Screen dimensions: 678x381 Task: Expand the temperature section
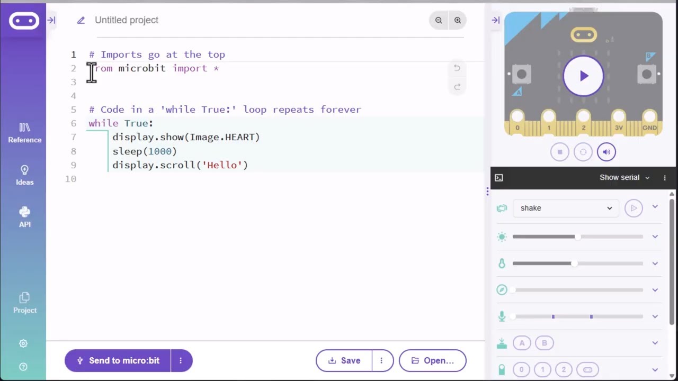655,263
